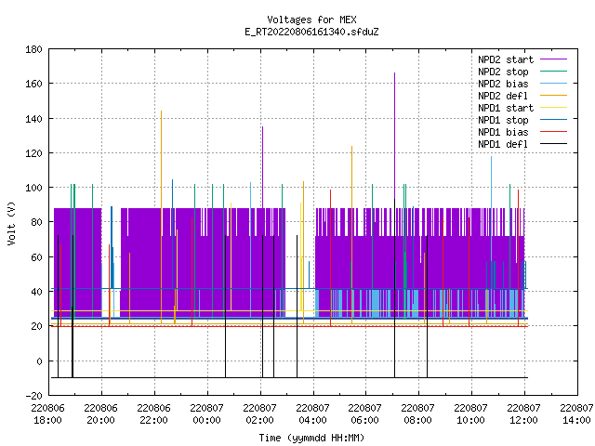Click the NPD1 start yellow legend line

click(553, 108)
